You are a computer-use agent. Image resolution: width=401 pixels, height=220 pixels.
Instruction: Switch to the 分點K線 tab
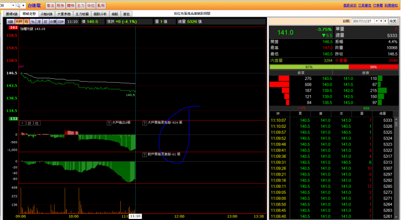pyautogui.click(x=47, y=14)
